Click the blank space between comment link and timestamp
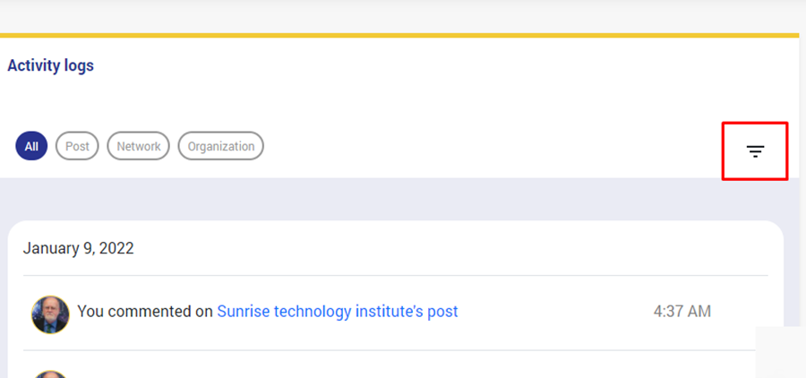This screenshot has width=806, height=378. (x=555, y=312)
